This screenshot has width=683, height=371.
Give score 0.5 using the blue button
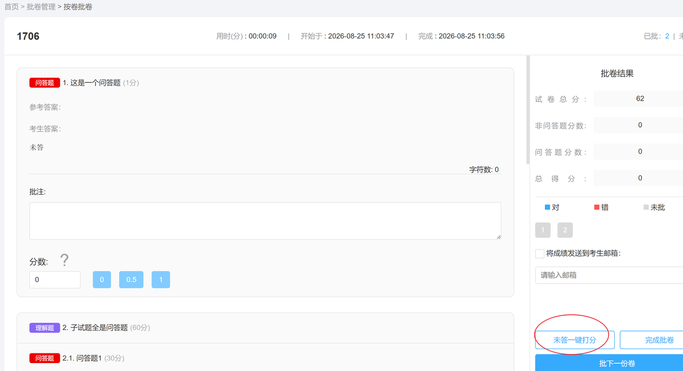click(131, 279)
